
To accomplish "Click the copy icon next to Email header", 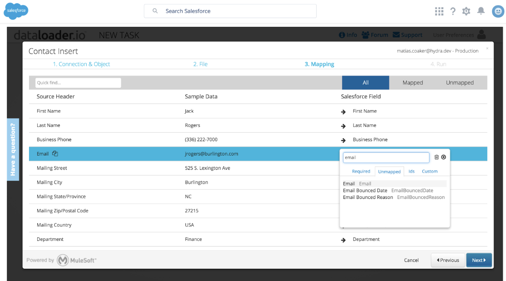I will (55, 153).
